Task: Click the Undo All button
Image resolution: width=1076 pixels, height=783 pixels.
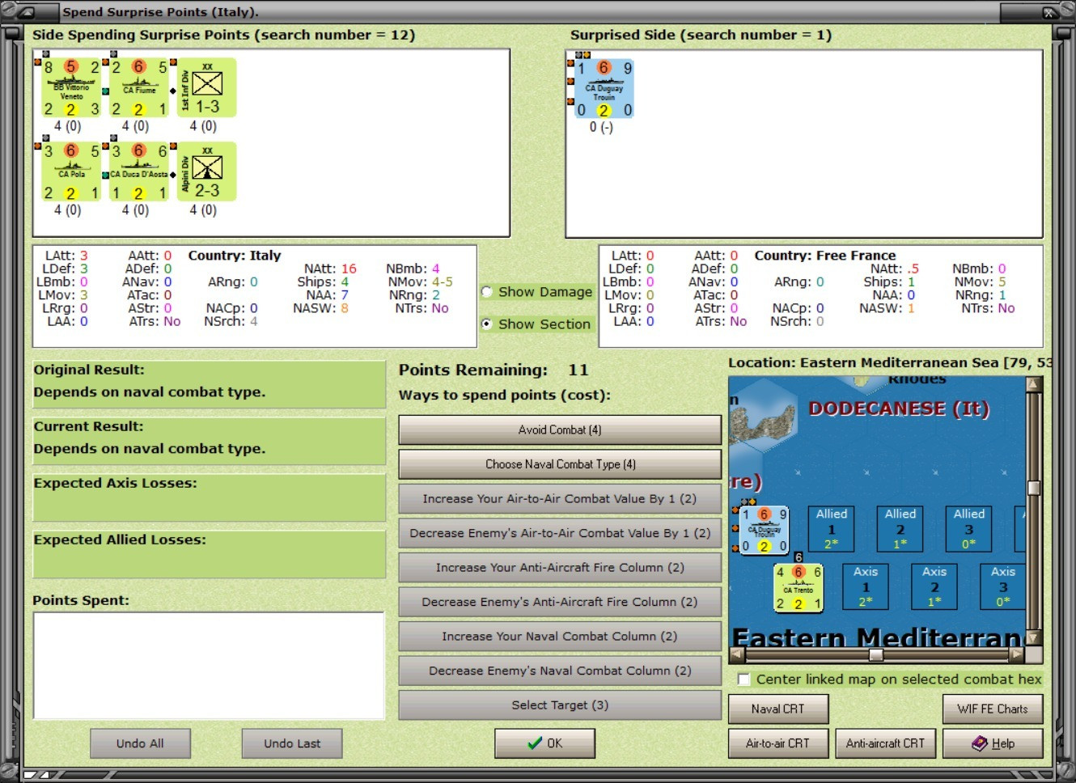Action: (140, 743)
